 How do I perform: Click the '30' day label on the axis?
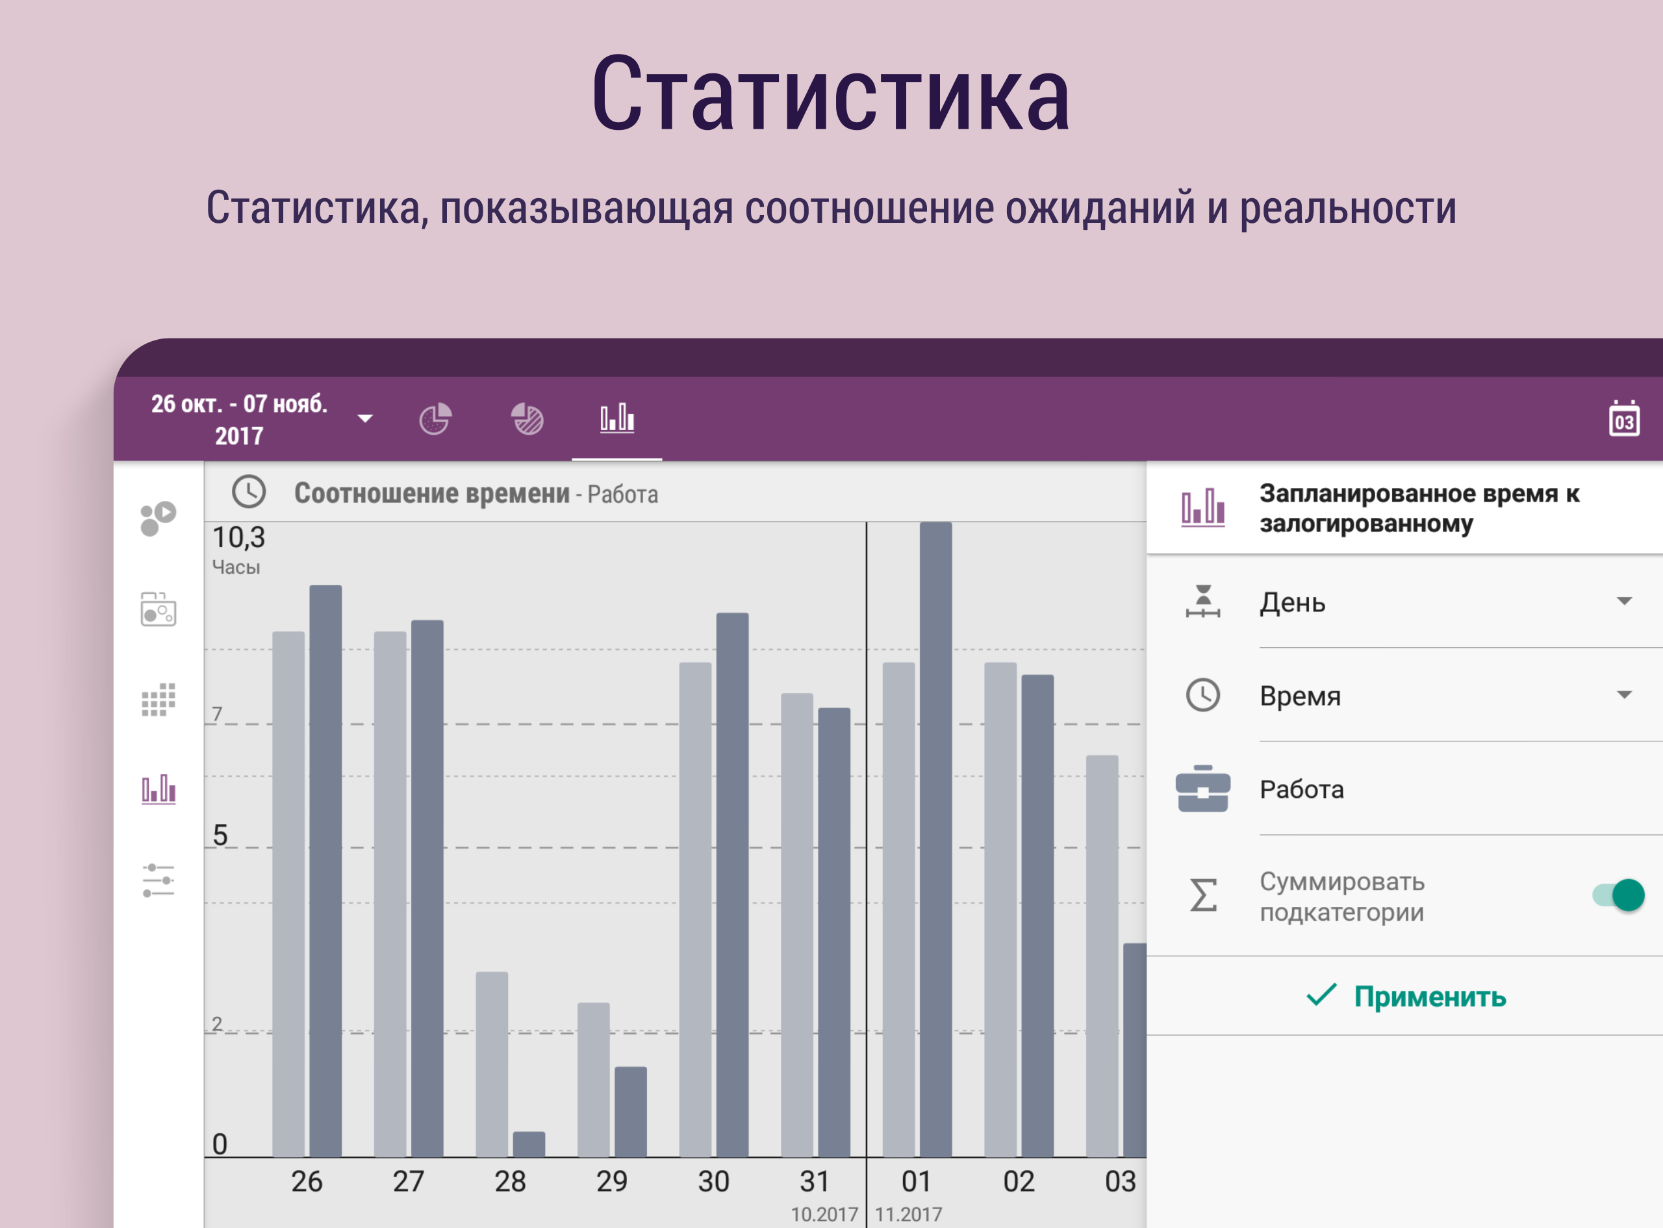pos(713,1181)
